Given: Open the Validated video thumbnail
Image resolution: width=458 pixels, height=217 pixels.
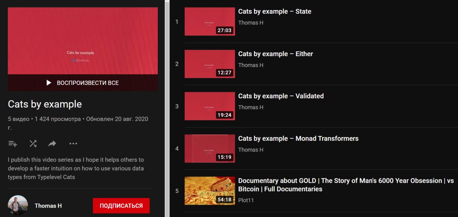Looking at the screenshot, I should [x=210, y=106].
